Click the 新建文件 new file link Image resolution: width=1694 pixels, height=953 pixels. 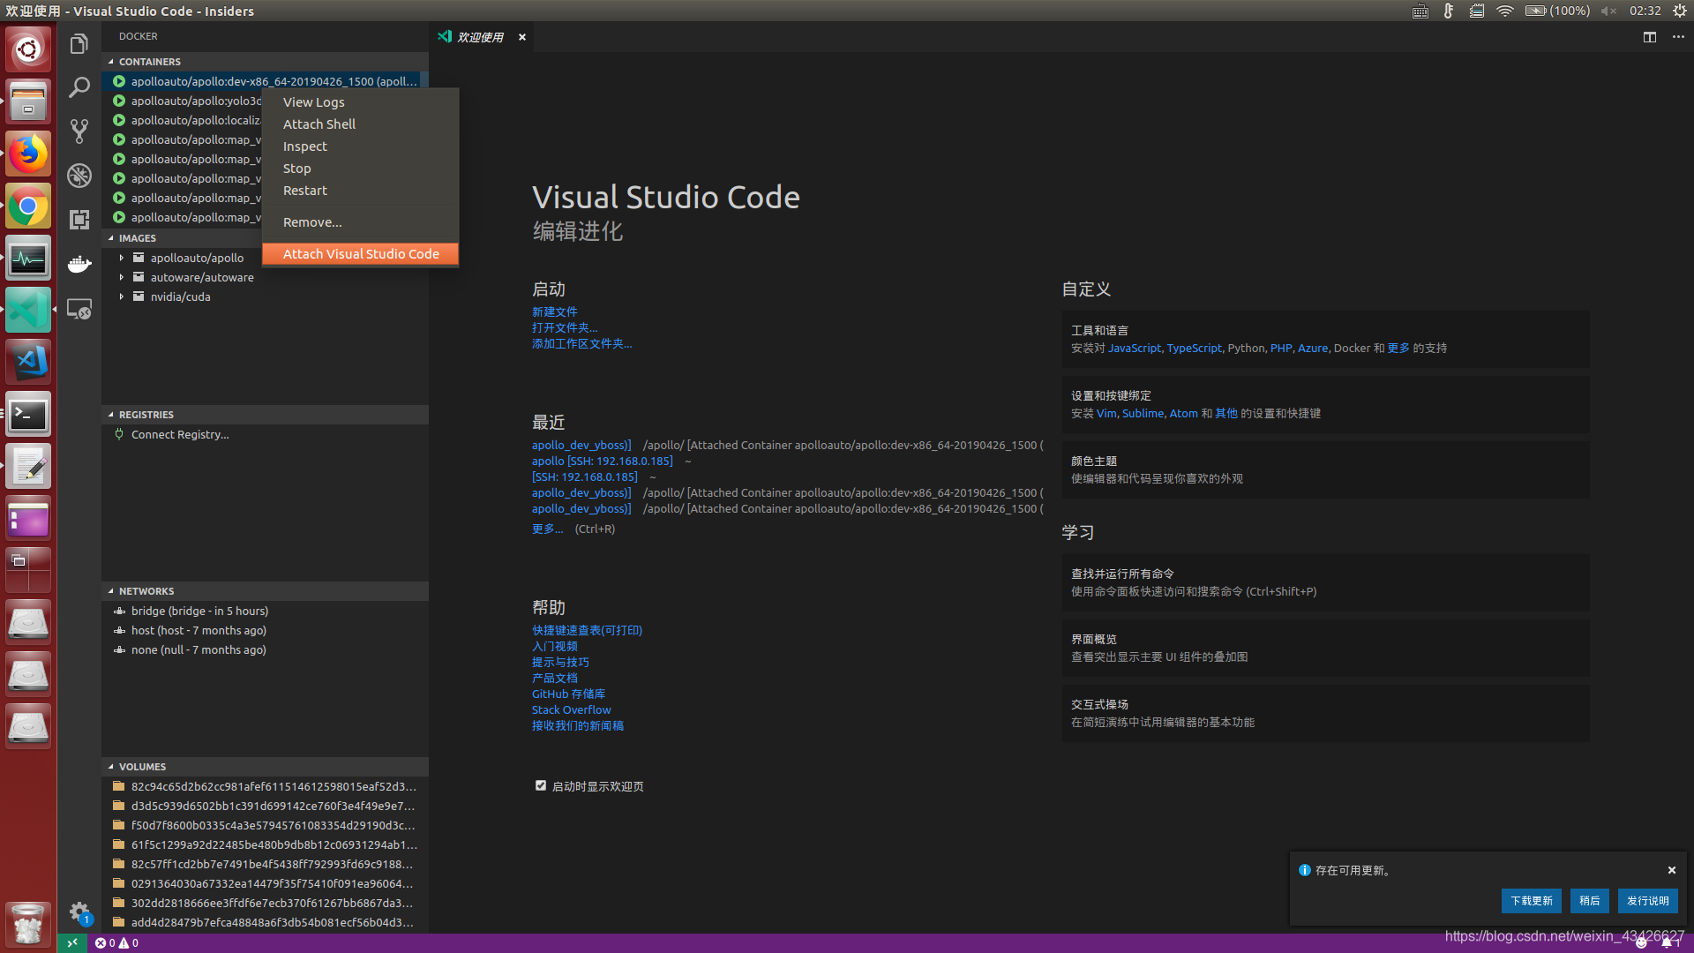coord(555,311)
